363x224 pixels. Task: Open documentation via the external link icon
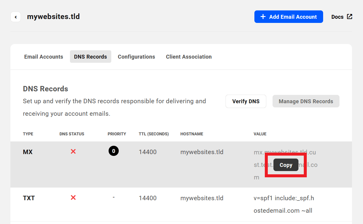point(350,16)
